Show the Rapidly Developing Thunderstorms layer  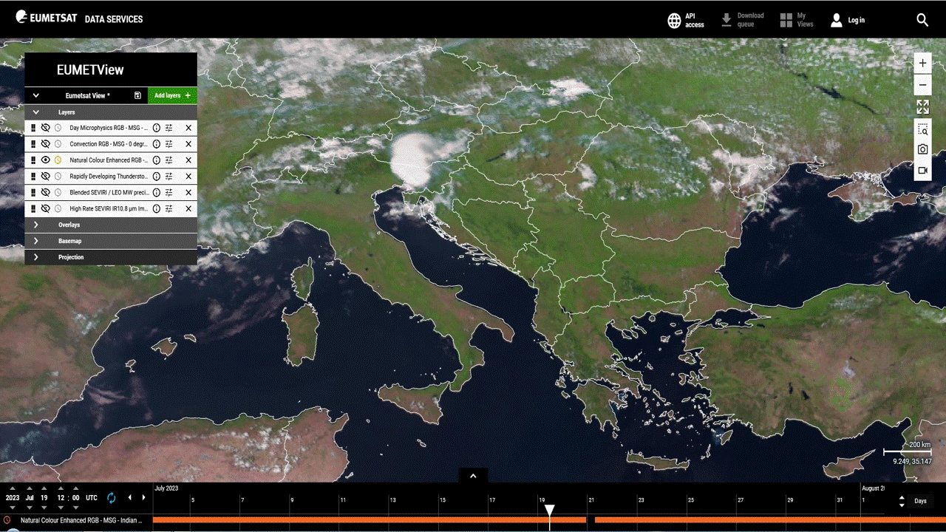click(x=45, y=177)
